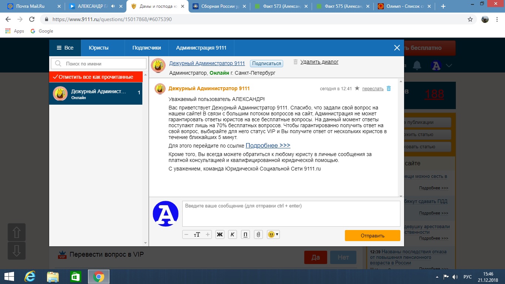Open the Подробнее >>> link in the message
This screenshot has width=505, height=284.
[268, 145]
